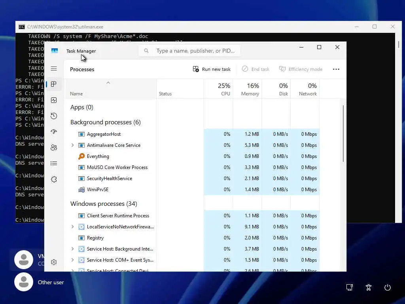Image resolution: width=405 pixels, height=304 pixels.
Task: Open the Task Manager hamburger navigation menu
Action: tap(54, 68)
